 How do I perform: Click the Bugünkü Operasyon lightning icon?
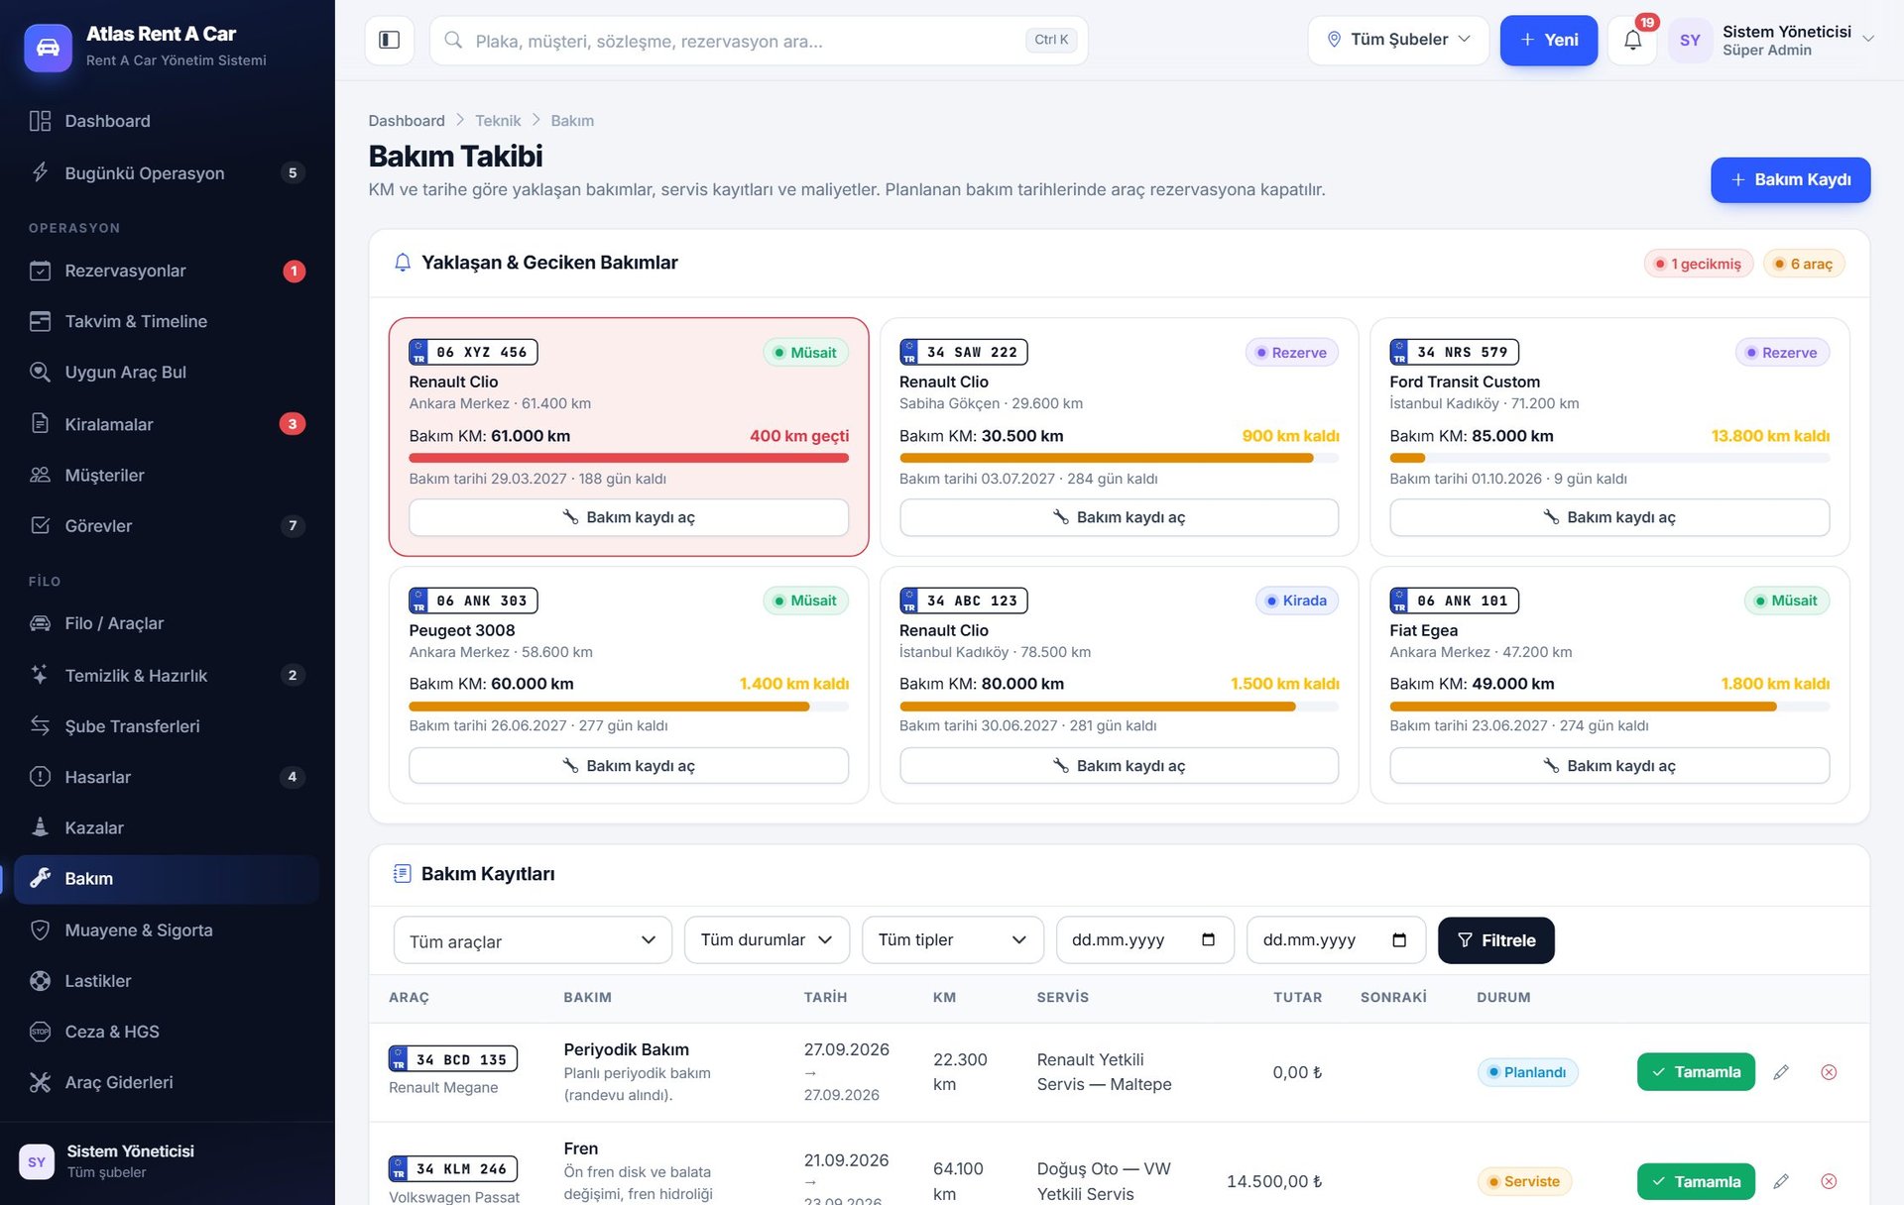pos(40,172)
